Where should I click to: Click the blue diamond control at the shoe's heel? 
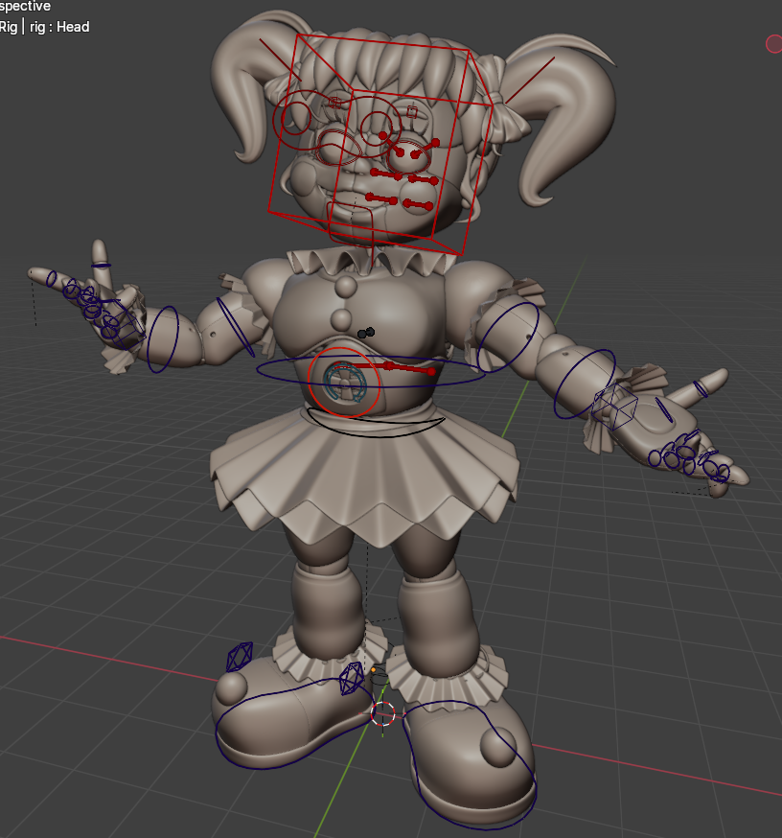click(x=352, y=679)
